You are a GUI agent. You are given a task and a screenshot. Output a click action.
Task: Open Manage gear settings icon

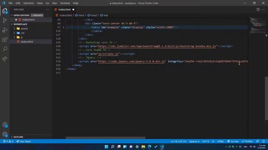pos(5,135)
